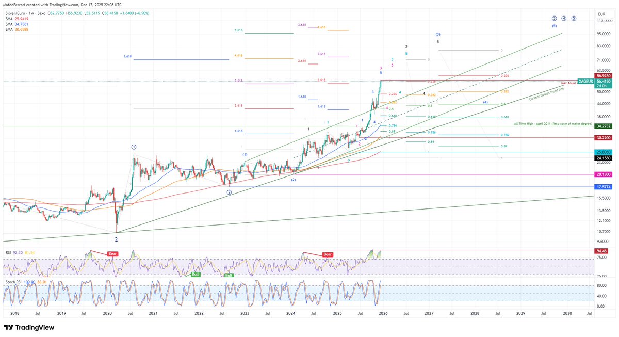Viewport: 619px width, 337px height.
Task: Click the 2027 time axis label
Action: (x=429, y=313)
